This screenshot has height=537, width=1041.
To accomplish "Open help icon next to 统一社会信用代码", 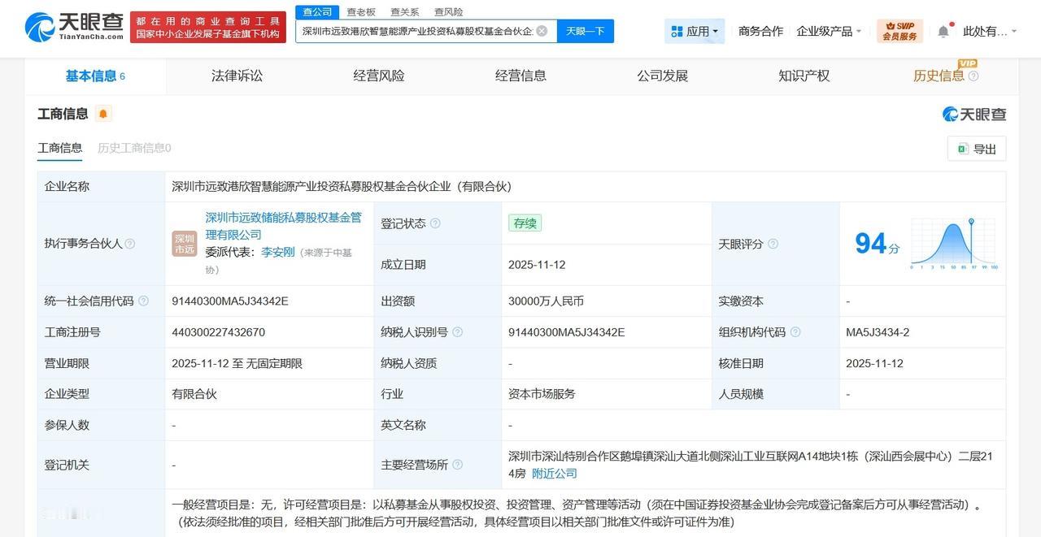I will 144,301.
